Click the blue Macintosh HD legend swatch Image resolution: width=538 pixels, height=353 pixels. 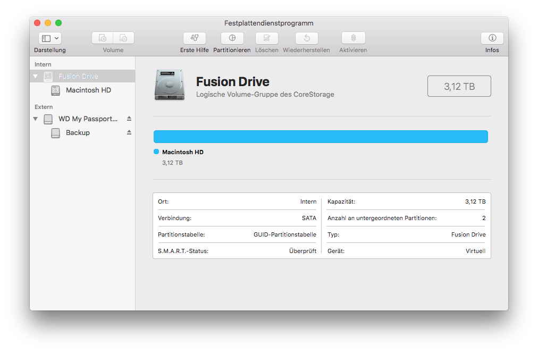point(156,152)
